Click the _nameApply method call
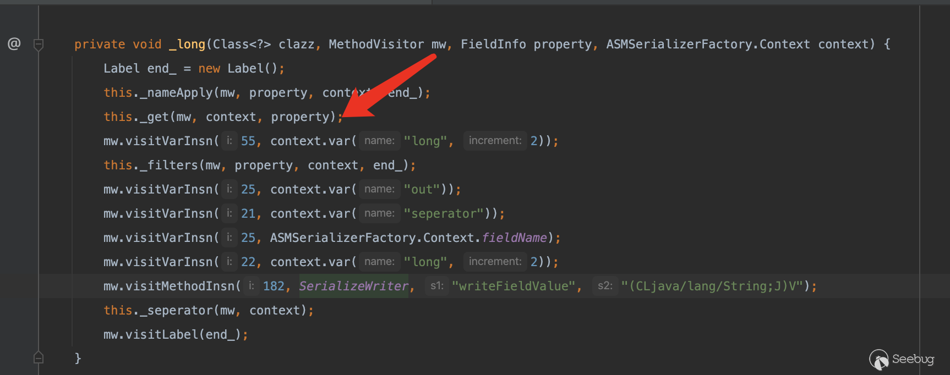950x375 pixels. 176,92
